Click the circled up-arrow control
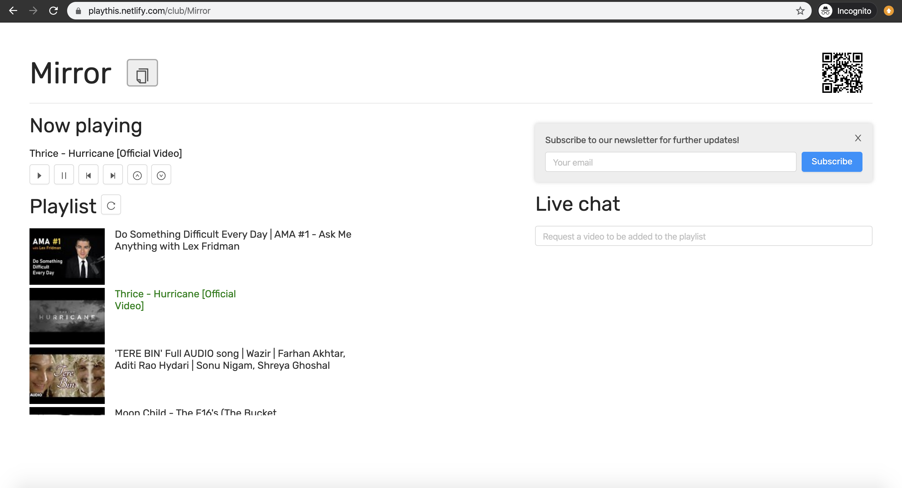 tap(137, 175)
